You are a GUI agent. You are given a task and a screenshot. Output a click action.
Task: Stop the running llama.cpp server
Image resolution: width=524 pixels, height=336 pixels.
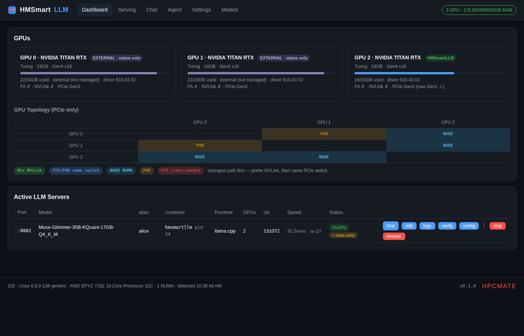497,226
